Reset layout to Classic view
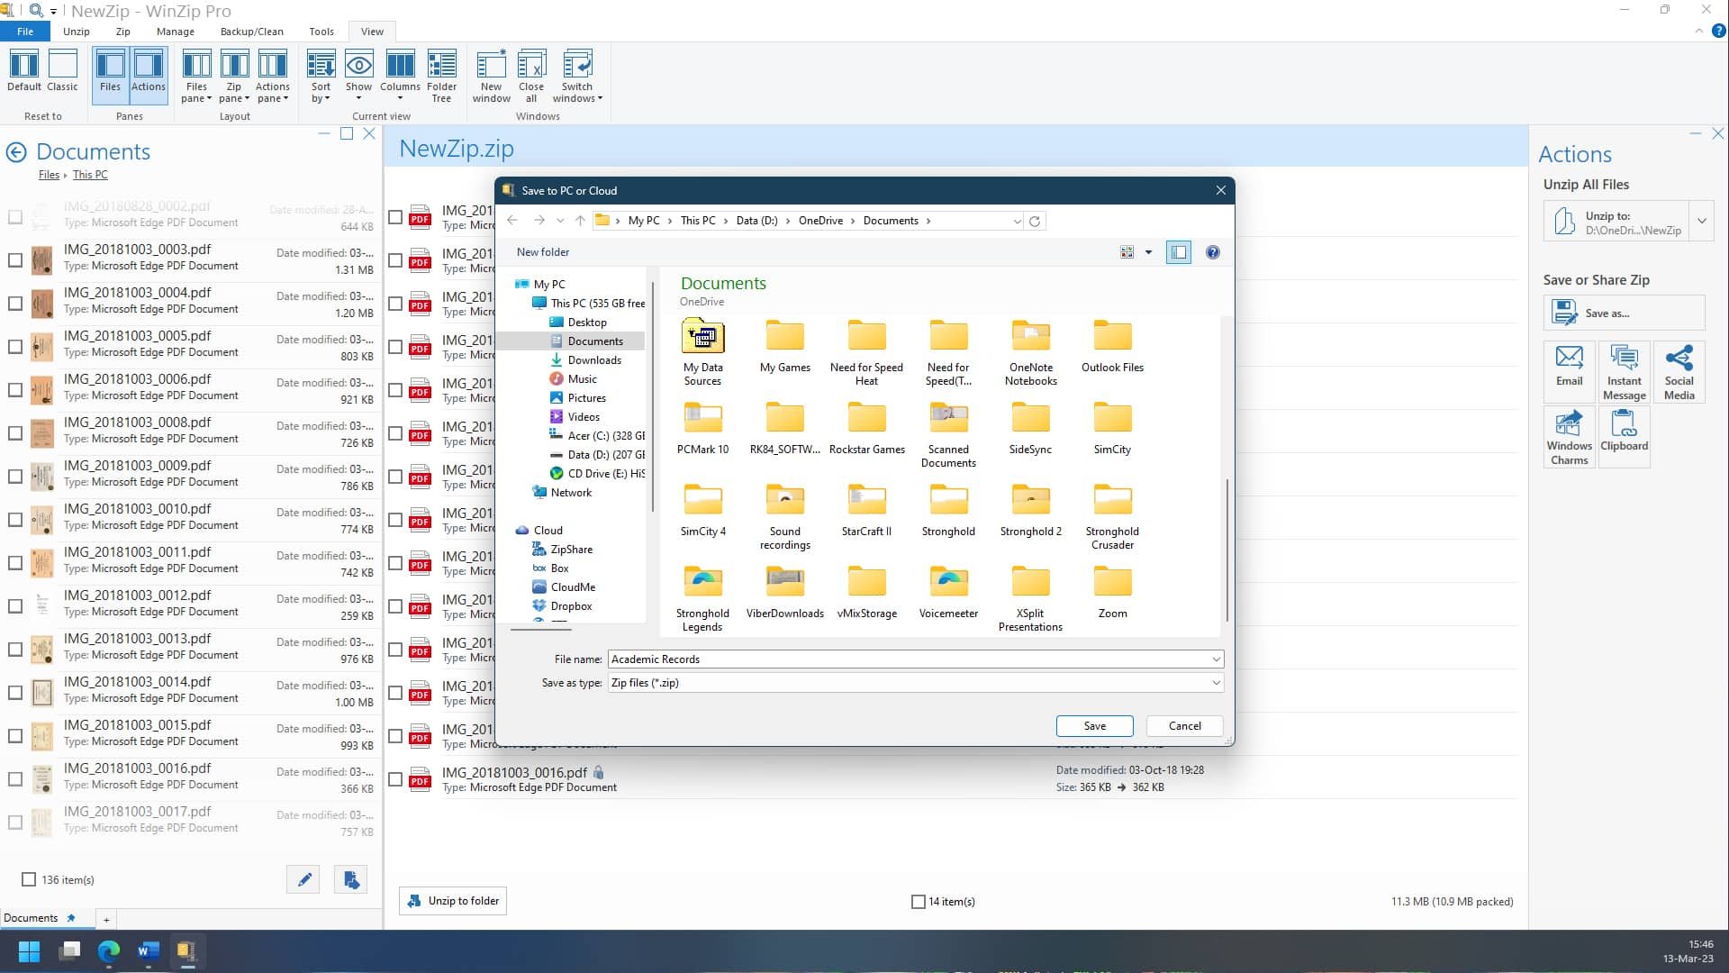Screen dimensions: 1729x973 62,71
